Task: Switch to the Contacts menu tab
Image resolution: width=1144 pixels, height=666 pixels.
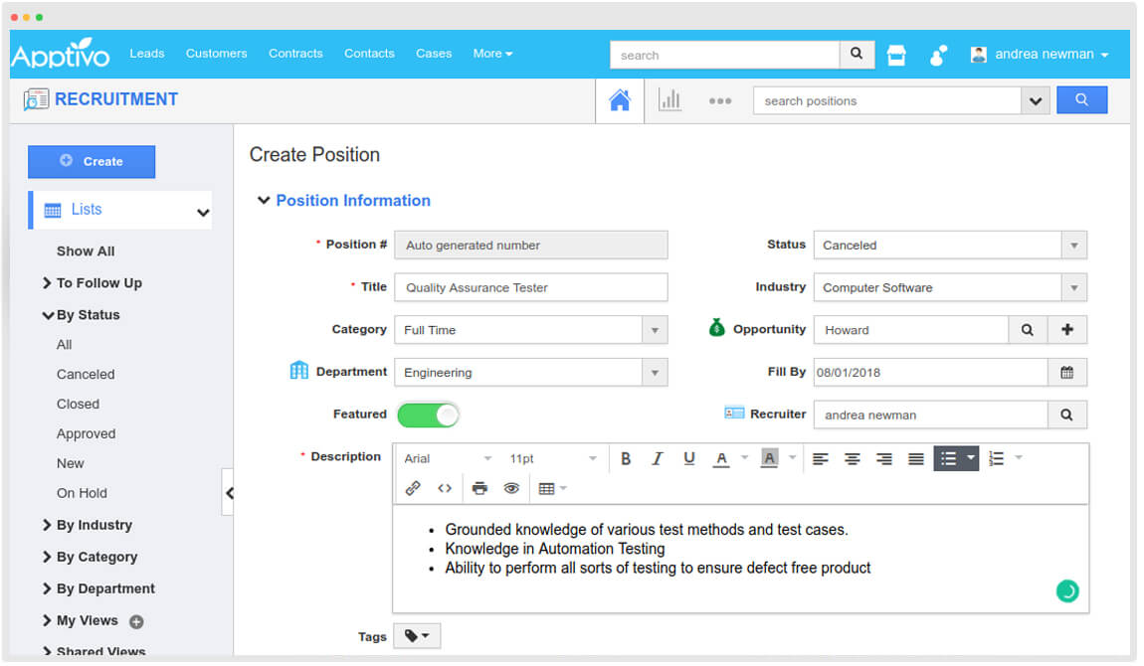Action: point(369,54)
